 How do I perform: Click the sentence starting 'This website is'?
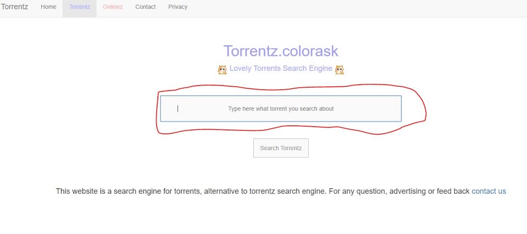click(191, 191)
